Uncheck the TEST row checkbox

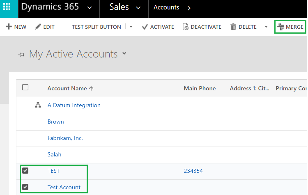pyautogui.click(x=25, y=170)
